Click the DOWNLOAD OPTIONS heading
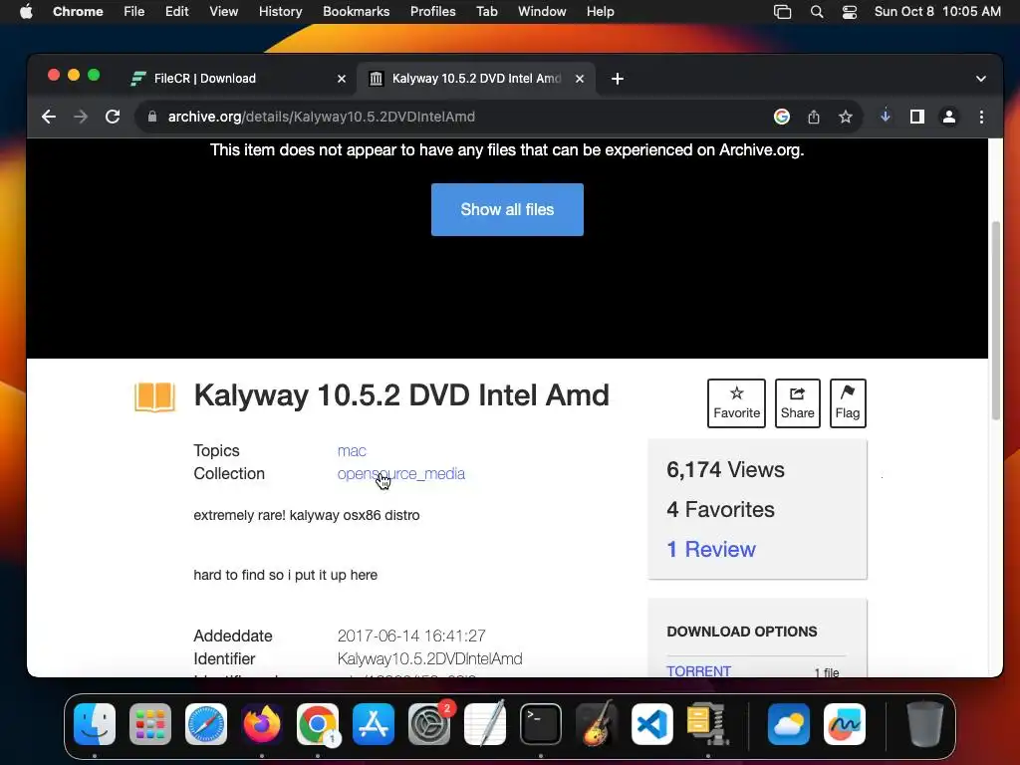Viewport: 1020px width, 765px height. (741, 632)
